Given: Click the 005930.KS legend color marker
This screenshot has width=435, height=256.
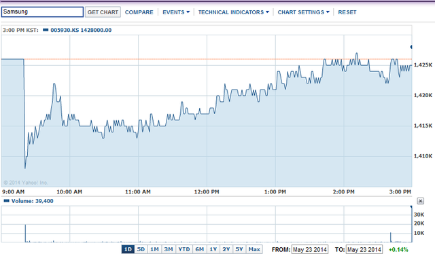Looking at the screenshot, I should point(46,30).
